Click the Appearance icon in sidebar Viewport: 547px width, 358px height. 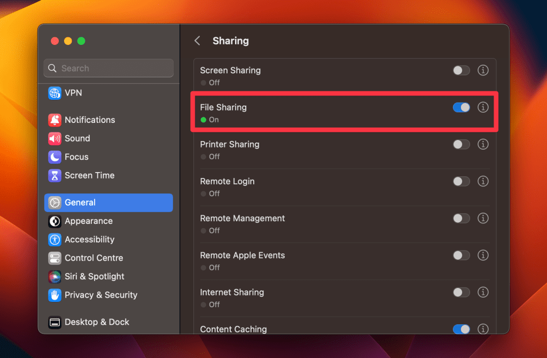point(54,221)
